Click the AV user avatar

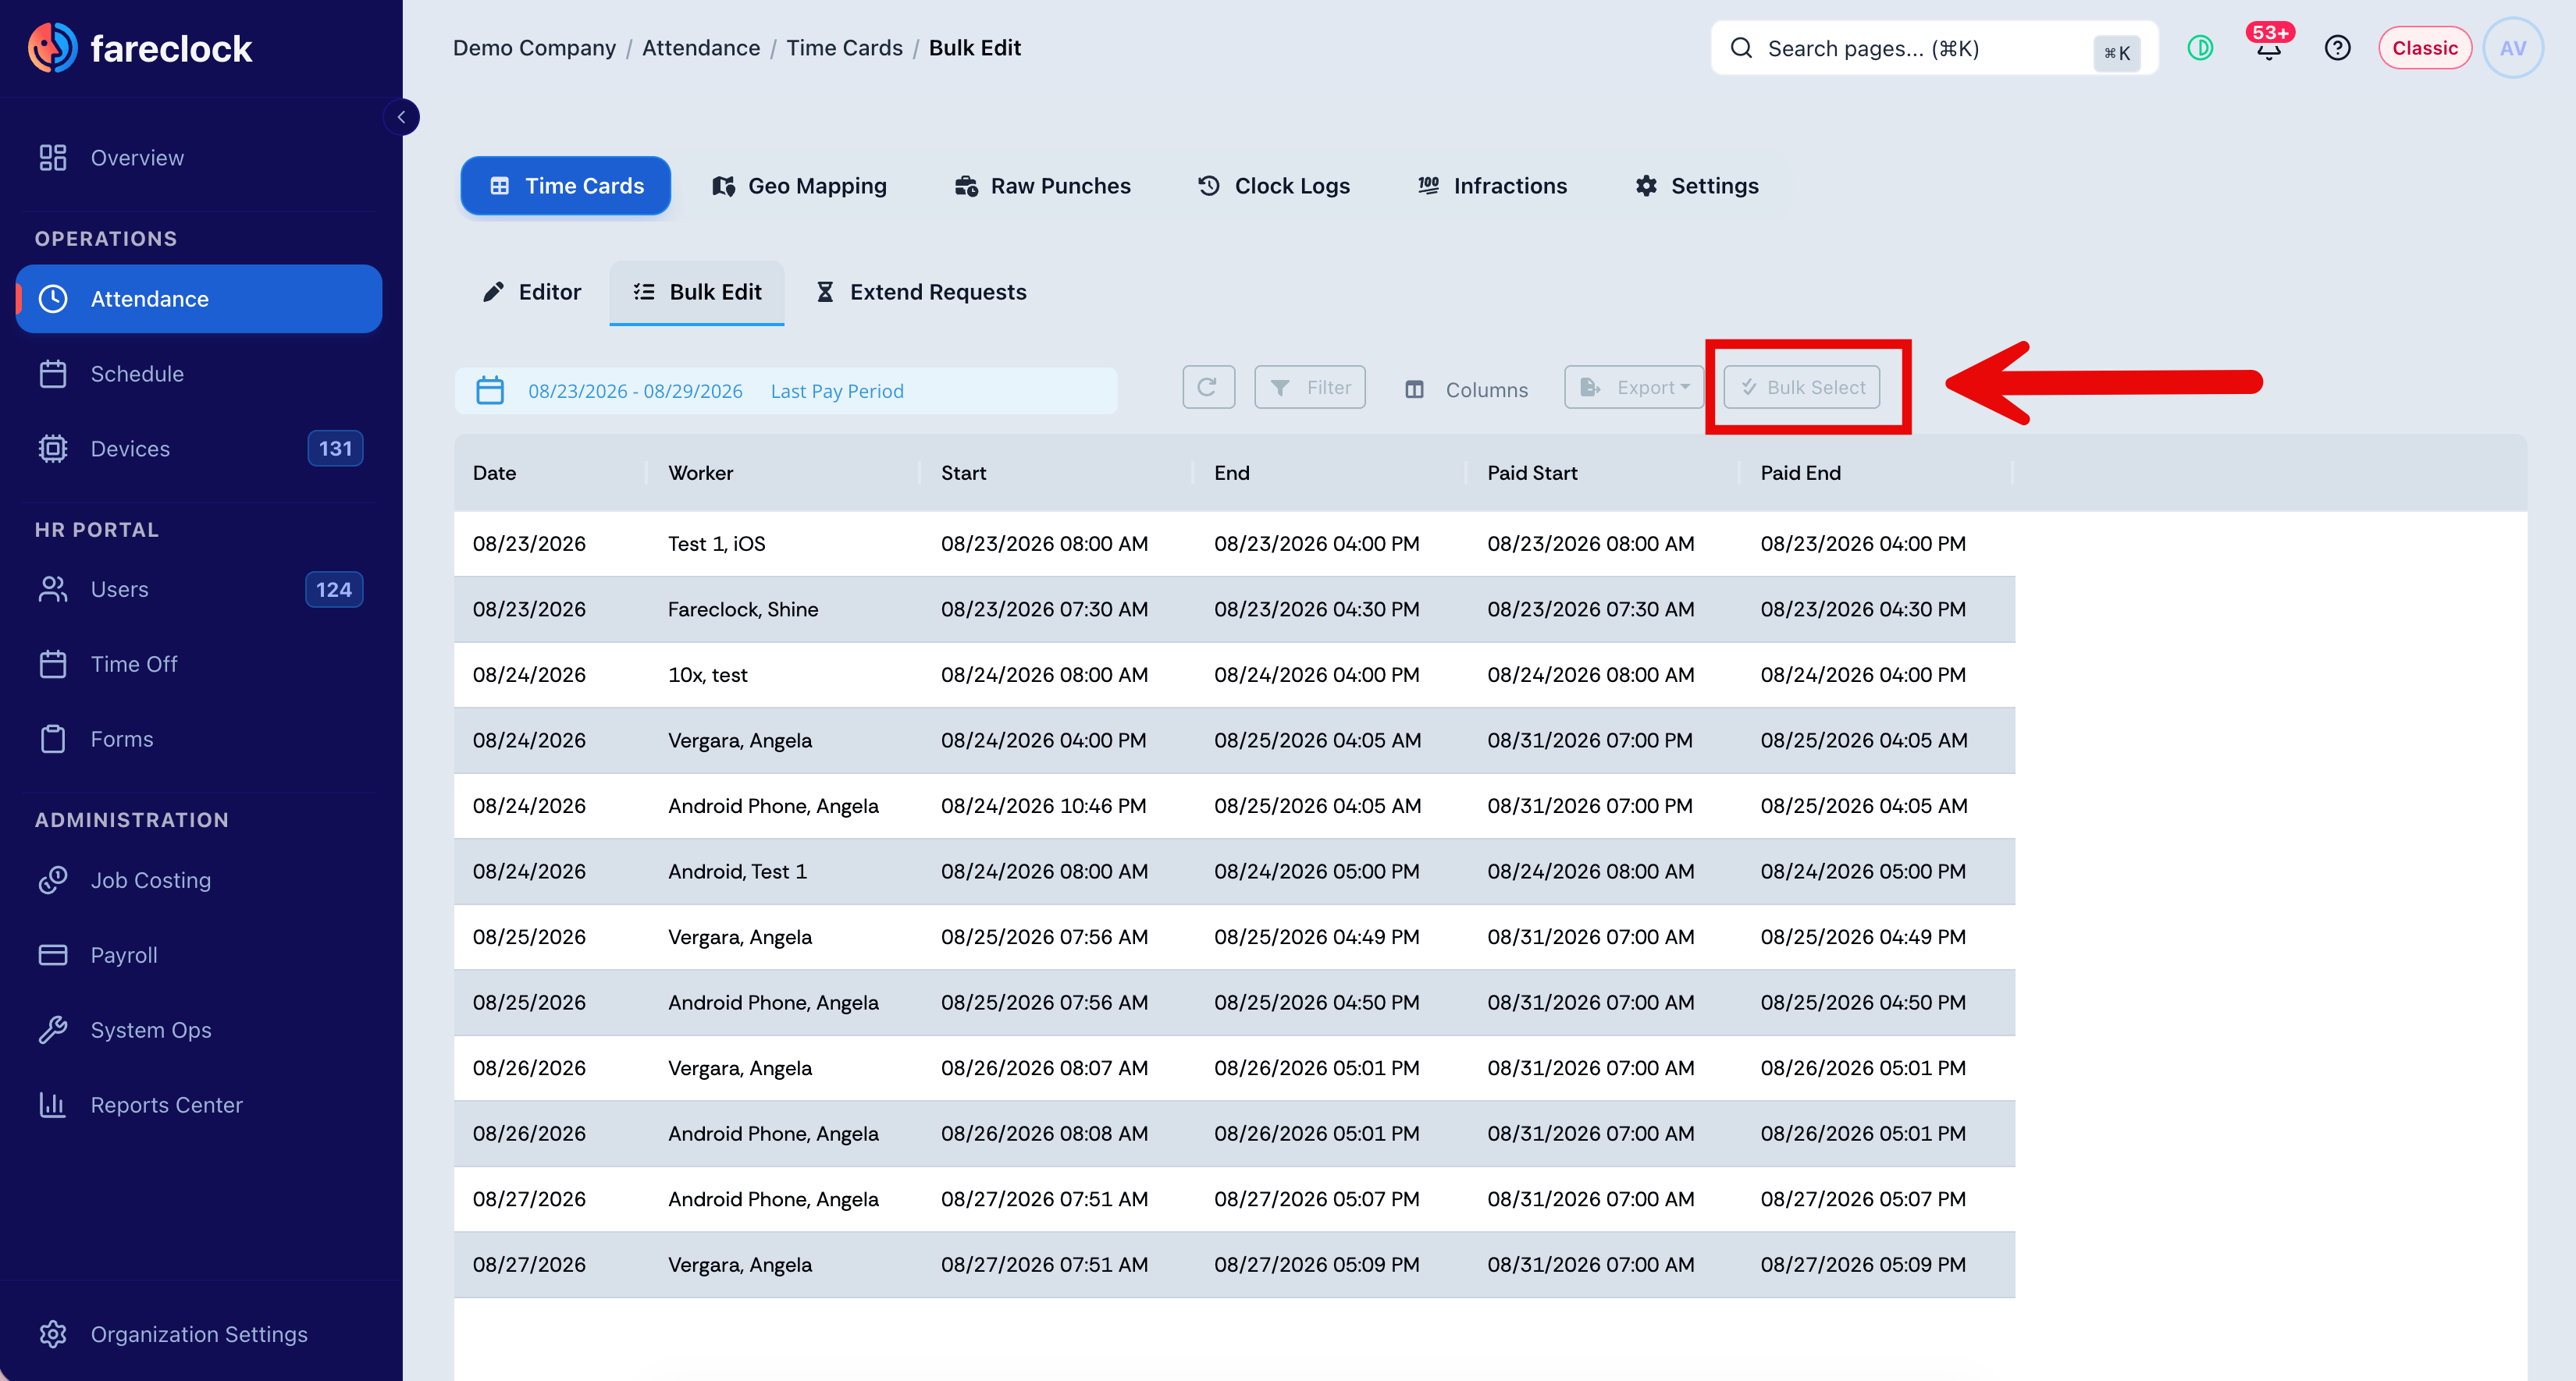tap(2513, 48)
